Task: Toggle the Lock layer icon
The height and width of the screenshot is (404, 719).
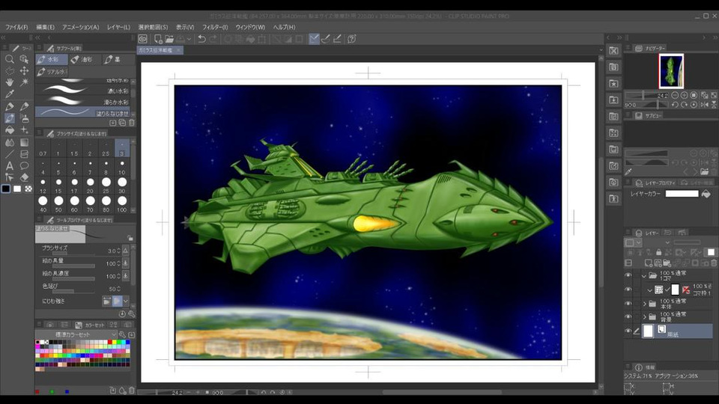Action: [x=658, y=252]
